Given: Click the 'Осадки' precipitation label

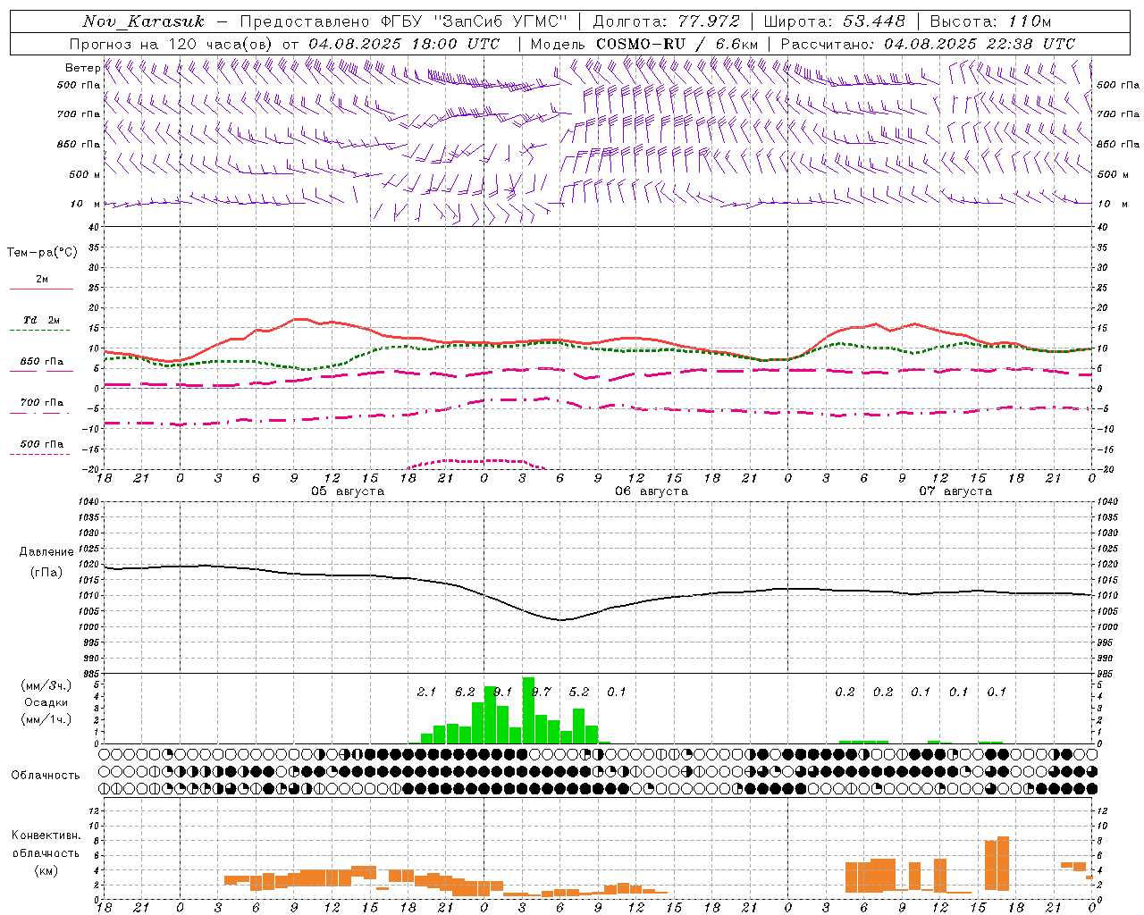Looking at the screenshot, I should pos(46,702).
